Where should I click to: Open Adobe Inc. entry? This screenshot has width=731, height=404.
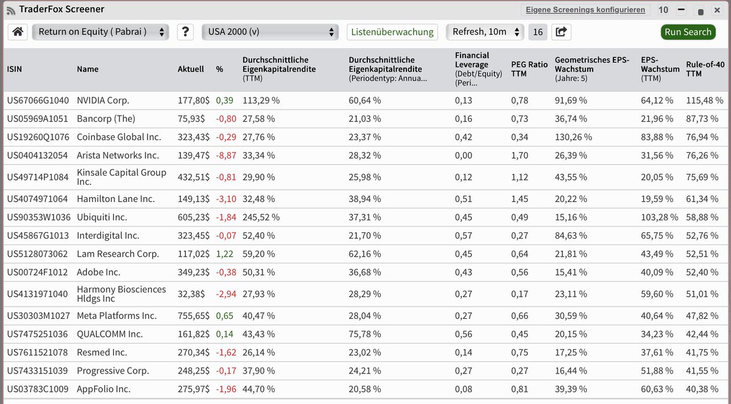click(99, 272)
